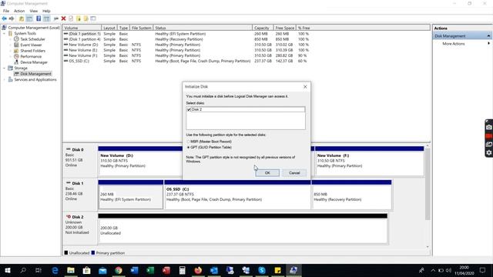Click the red record button on right edge

click(x=488, y=136)
